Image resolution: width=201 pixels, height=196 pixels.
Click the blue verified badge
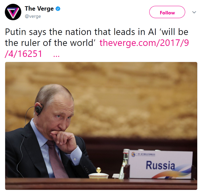tap(58, 9)
